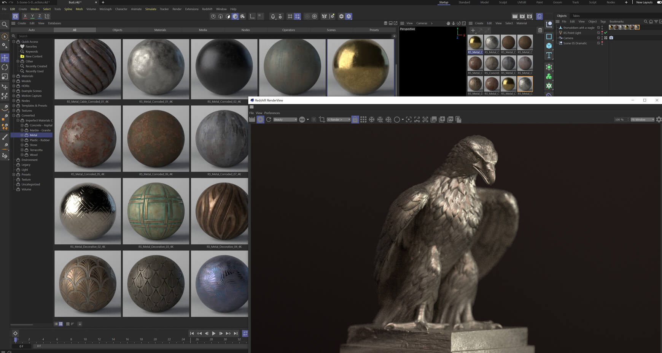The width and height of the screenshot is (662, 353).
Task: Open Preferences menu in RenderView
Action: (272, 113)
